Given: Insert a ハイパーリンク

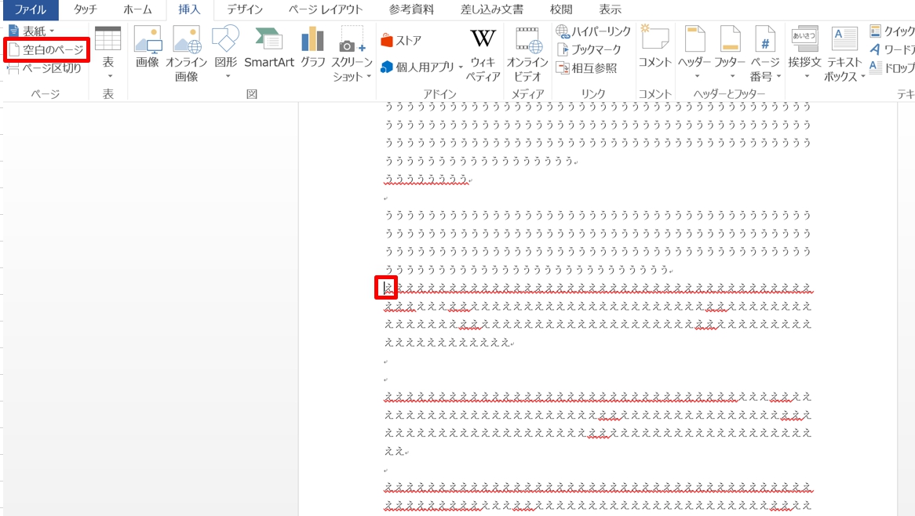Looking at the screenshot, I should pyautogui.click(x=593, y=31).
